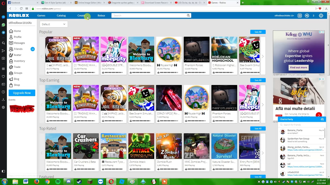Open the Roblox settings gear icon
Screen dimensions: 330x185
[x=321, y=15]
